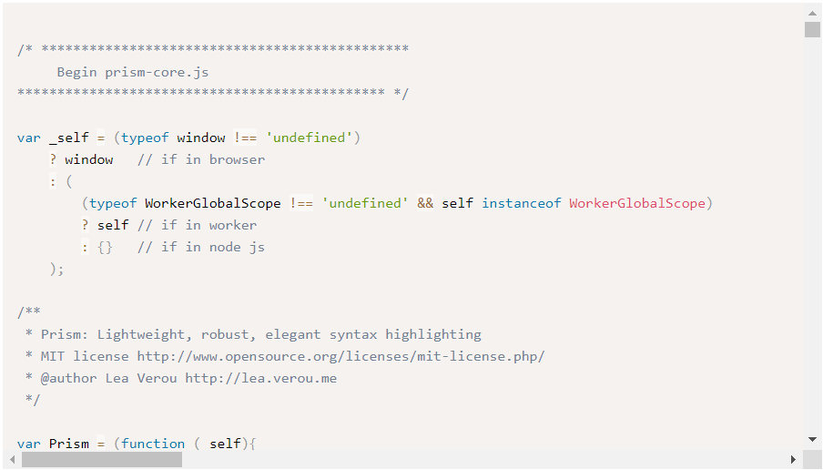The width and height of the screenshot is (823, 470).
Task: Click the '// if in node js' comment
Action: 201,247
